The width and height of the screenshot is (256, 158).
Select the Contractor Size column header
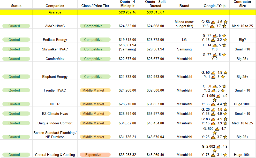[x=243, y=4]
